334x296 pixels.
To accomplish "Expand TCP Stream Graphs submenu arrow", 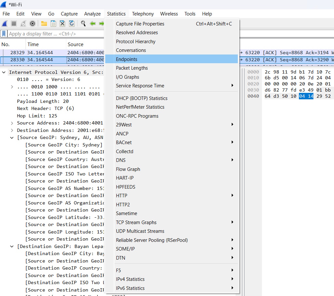I will (x=232, y=222).
